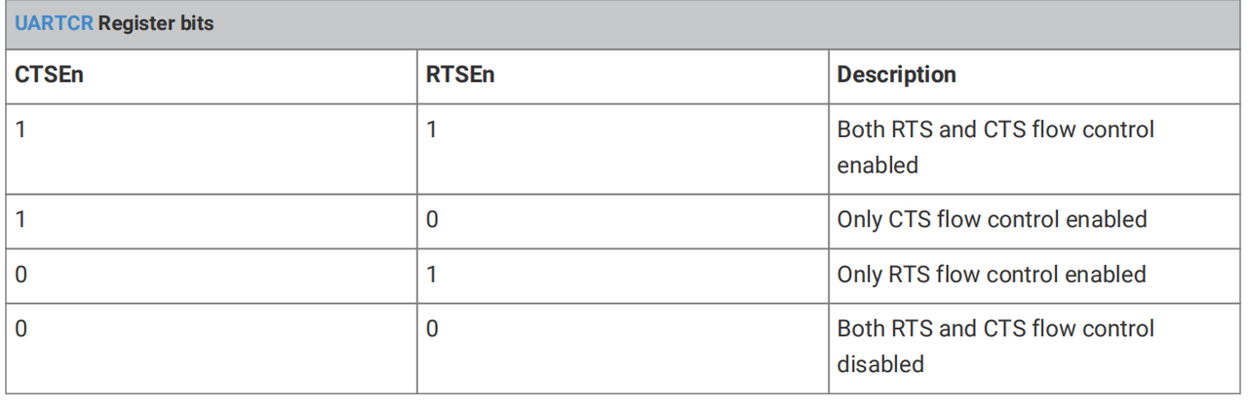Screen dimensions: 1248x403
Task: Select CTSEn value in the both-disabled row
Action: tap(21, 328)
